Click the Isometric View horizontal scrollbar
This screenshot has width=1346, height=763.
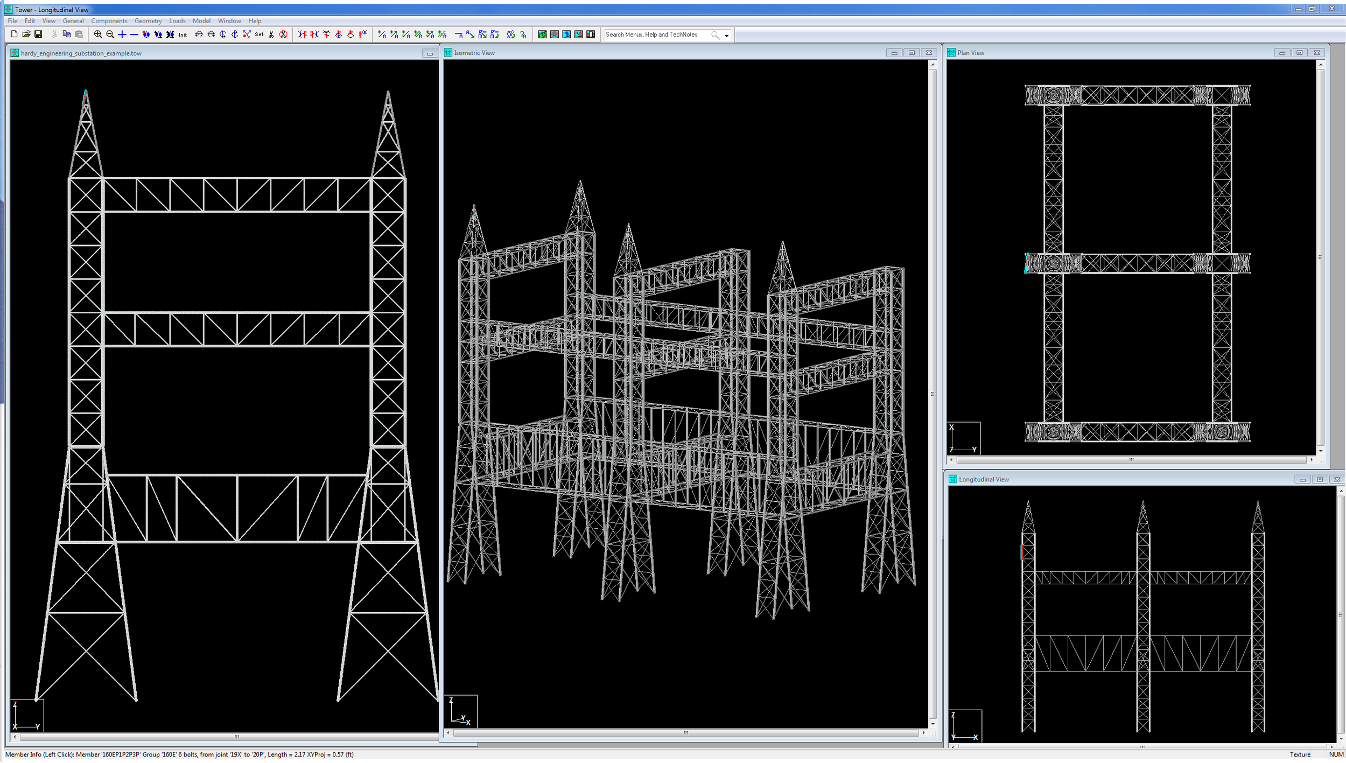(x=685, y=733)
